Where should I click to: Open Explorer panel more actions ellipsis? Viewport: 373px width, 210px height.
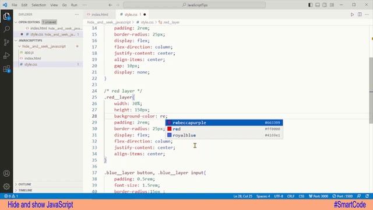(76, 15)
